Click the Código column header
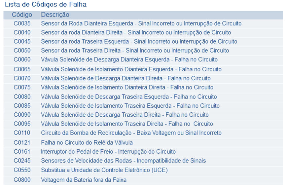Image resolution: width=287 pixels, height=188 pixels. point(22,15)
